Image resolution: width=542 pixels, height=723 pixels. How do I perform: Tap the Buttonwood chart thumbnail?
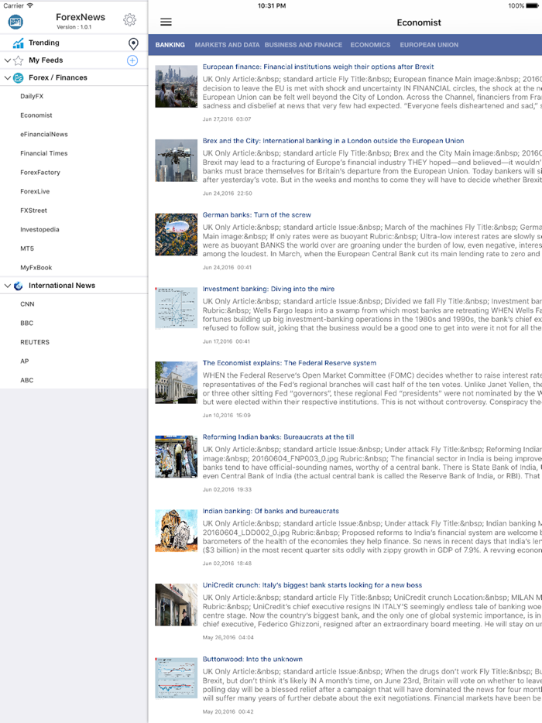click(x=177, y=679)
